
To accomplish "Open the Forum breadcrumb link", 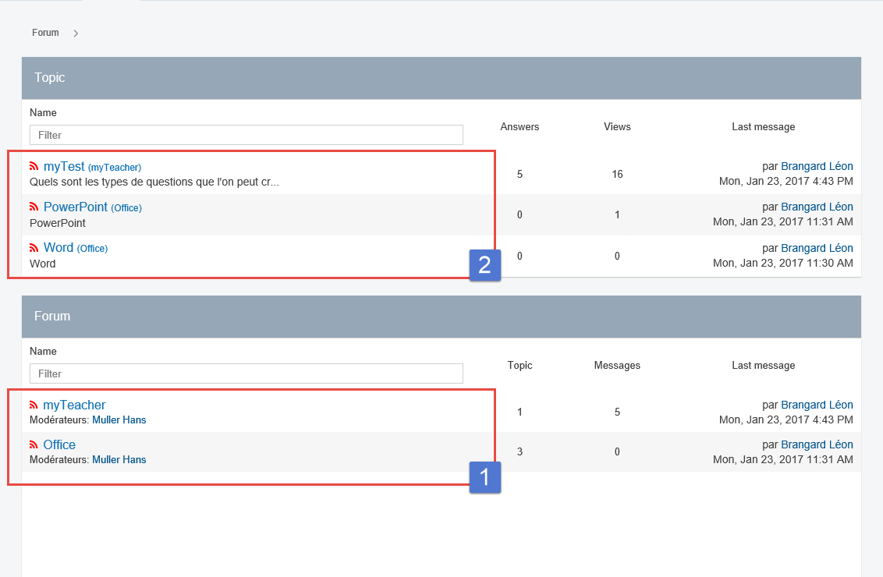I will click(45, 33).
